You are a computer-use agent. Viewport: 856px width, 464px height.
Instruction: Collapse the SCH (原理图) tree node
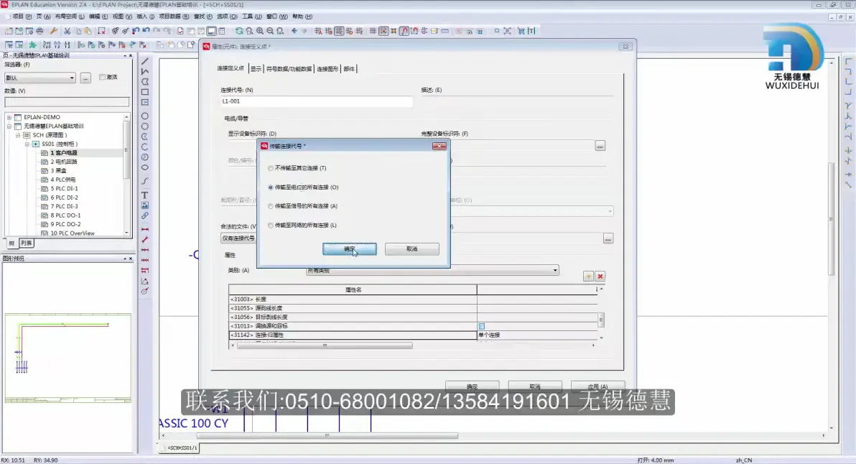click(x=18, y=135)
